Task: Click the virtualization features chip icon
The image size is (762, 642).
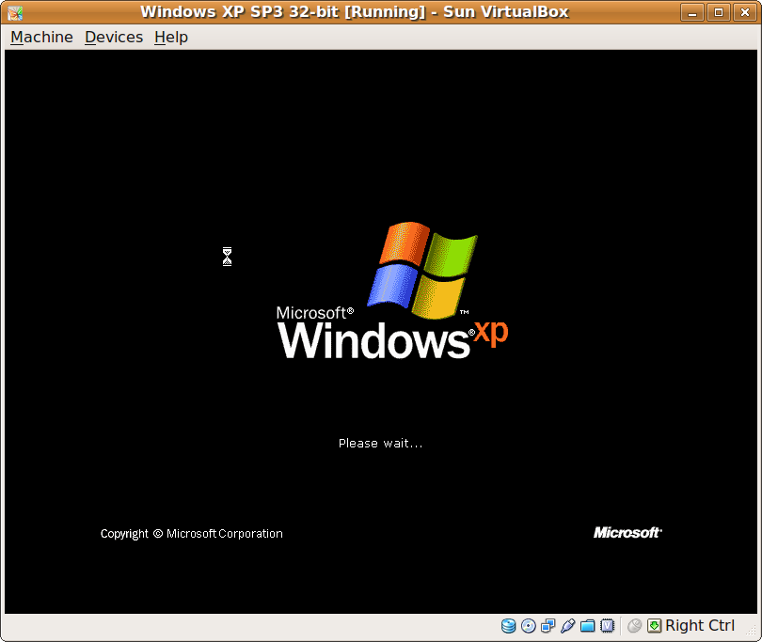Action: click(x=608, y=625)
